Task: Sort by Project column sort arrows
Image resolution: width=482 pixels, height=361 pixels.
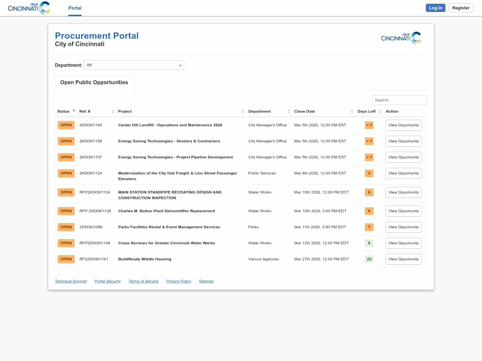Action: coord(243,111)
